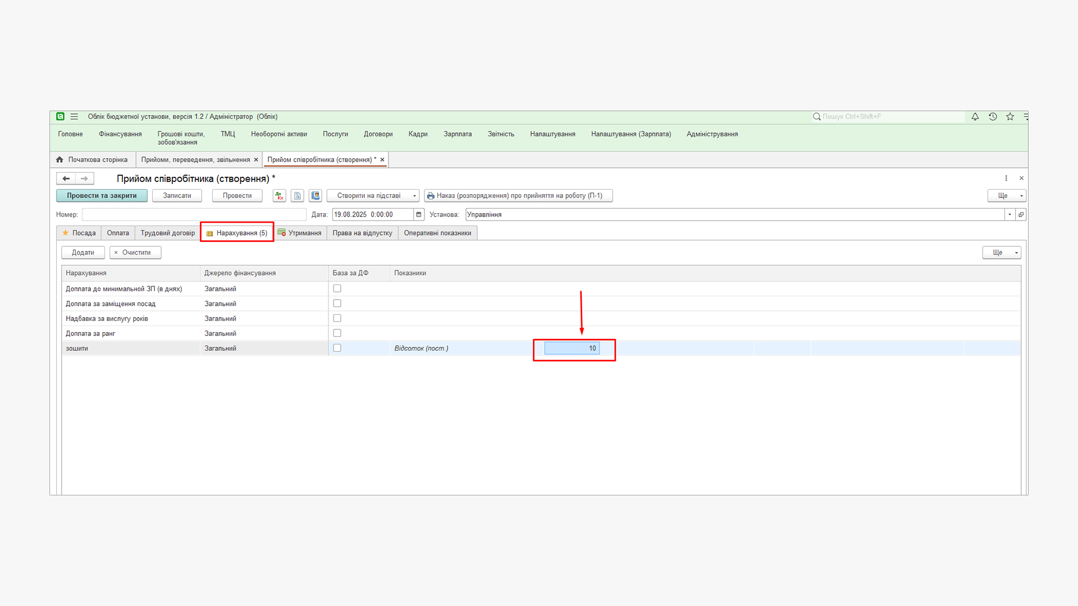Open favorites star icon
The height and width of the screenshot is (606, 1078).
1010,117
